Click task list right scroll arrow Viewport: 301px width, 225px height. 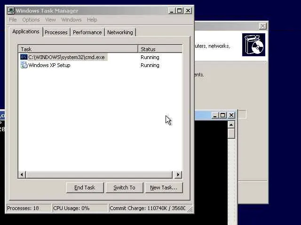(178, 174)
